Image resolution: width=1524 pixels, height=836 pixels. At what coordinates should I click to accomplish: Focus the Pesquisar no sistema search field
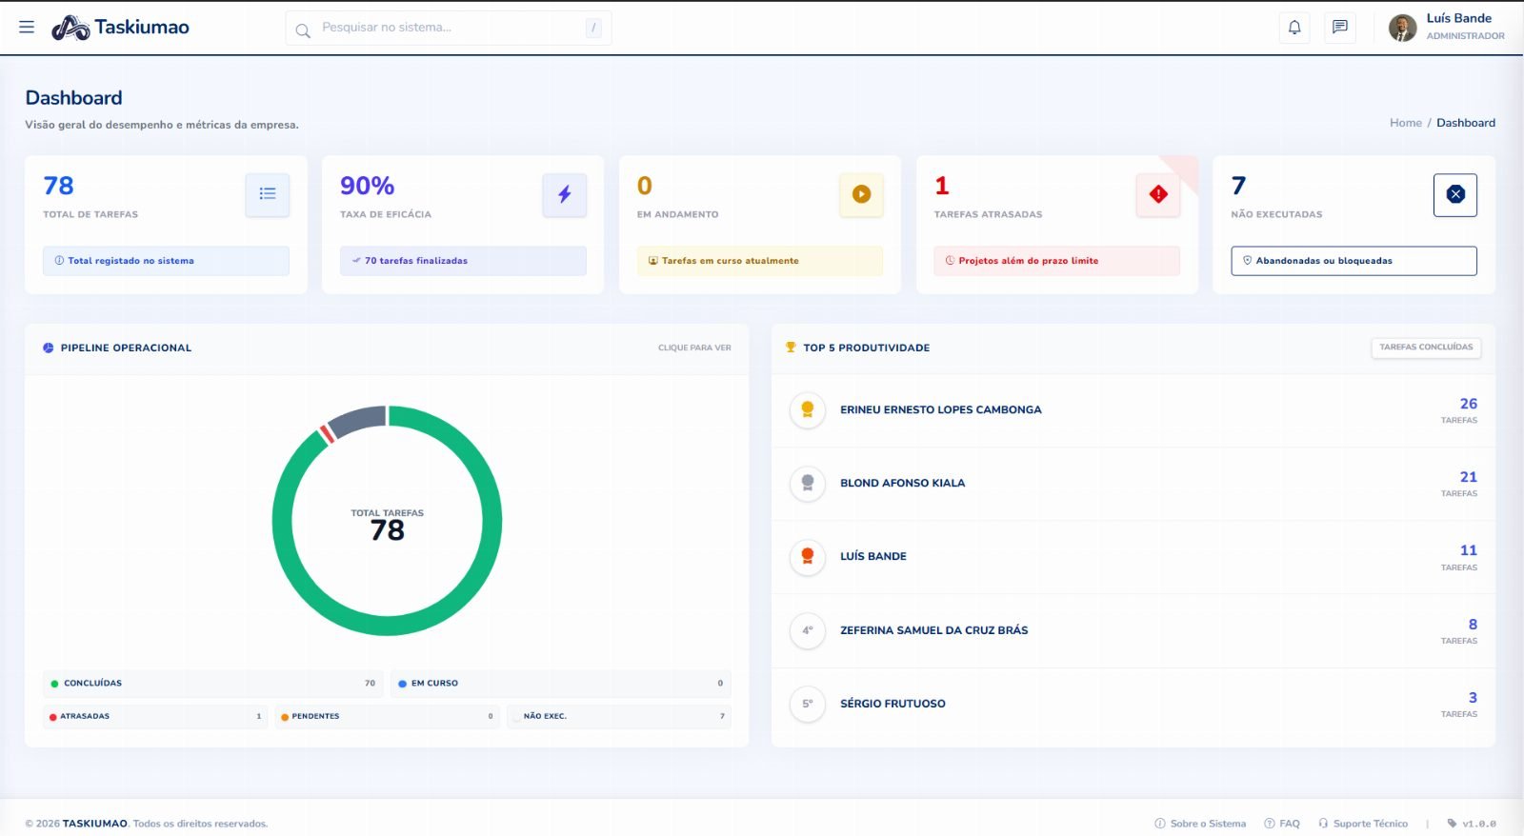pyautogui.click(x=449, y=28)
